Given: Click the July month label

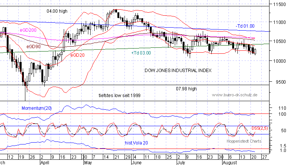Looking at the screenshot, I should point(182,163).
